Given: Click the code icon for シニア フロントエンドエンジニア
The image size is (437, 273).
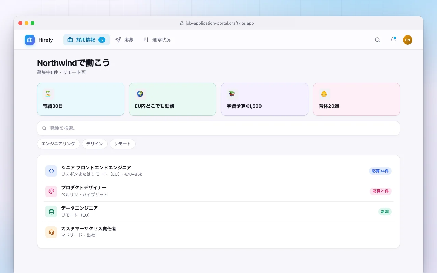Looking at the screenshot, I should (x=51, y=171).
